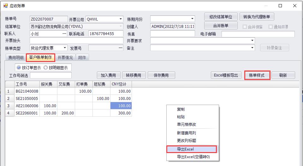Choose 导出Excel(空值转0) from the context menu
This screenshot has width=303, height=166.
[x=193, y=157]
